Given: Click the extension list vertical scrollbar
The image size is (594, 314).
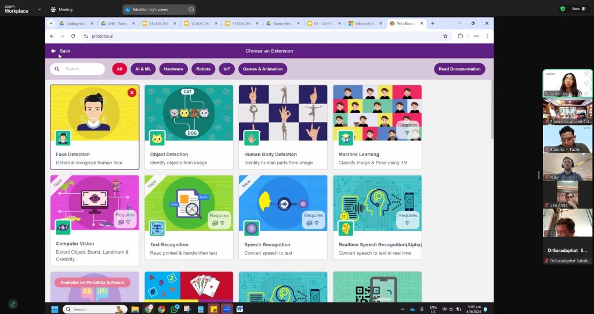Looking at the screenshot, I should 492,110.
